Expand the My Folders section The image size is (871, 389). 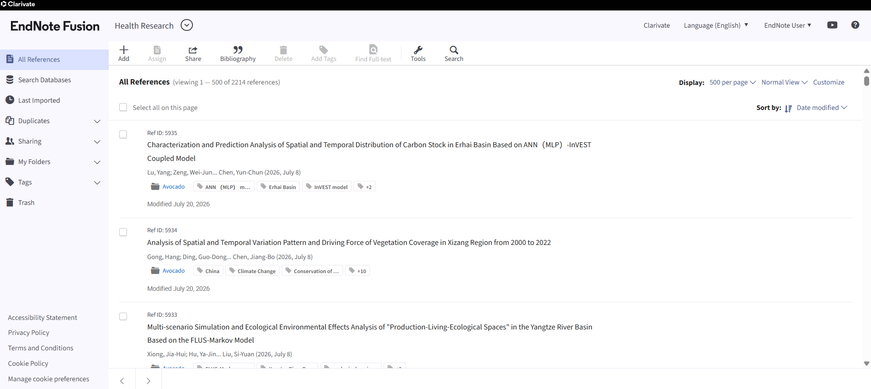pyautogui.click(x=97, y=162)
